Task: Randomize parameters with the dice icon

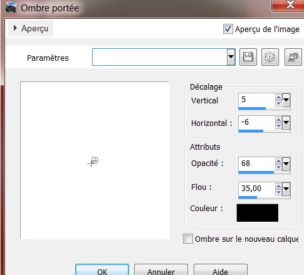Action: click(270, 57)
